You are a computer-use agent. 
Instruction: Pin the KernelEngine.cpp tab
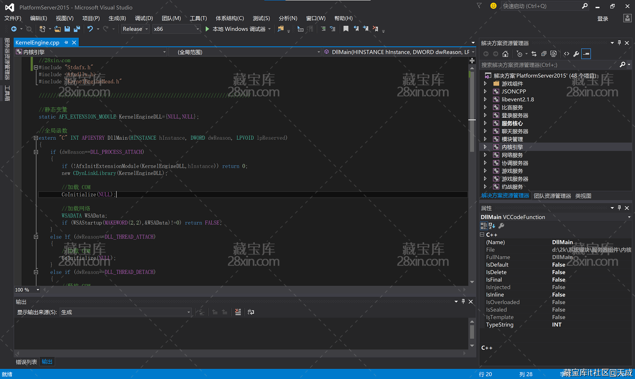click(66, 42)
